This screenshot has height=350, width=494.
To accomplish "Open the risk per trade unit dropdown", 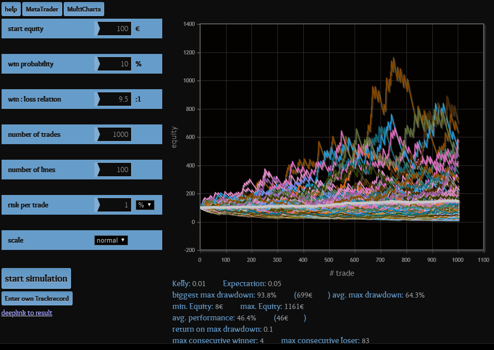I will point(145,205).
